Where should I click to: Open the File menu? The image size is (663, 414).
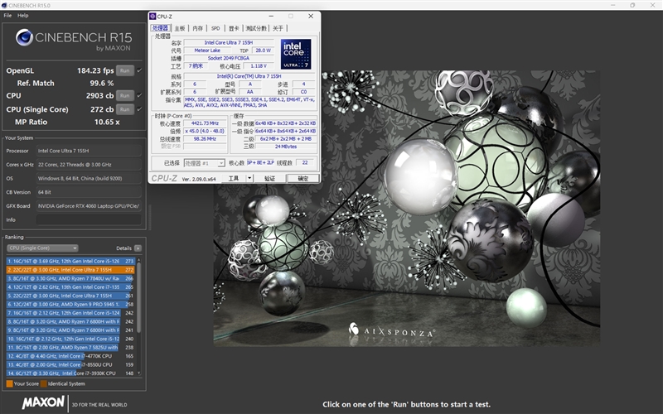(x=7, y=15)
